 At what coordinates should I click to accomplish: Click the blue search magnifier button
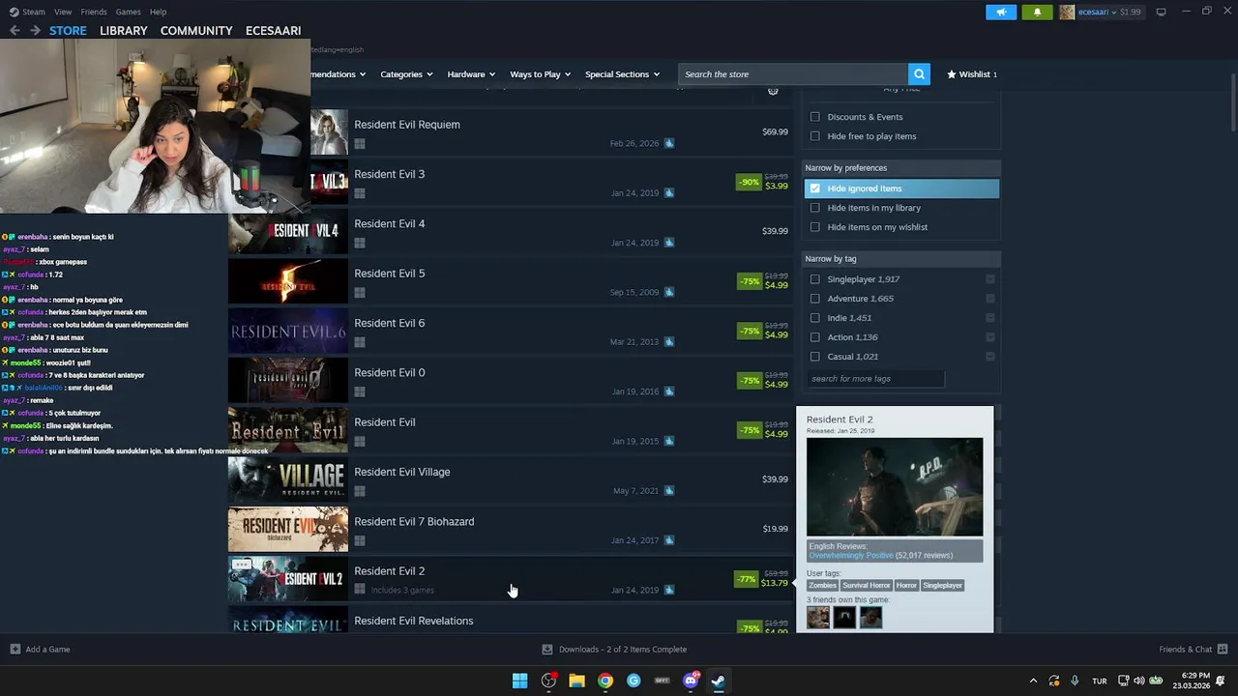pos(919,74)
